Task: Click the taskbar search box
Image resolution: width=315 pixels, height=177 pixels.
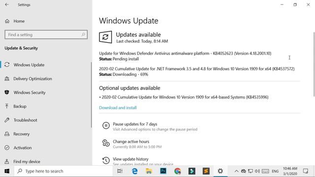Action: click(x=63, y=171)
